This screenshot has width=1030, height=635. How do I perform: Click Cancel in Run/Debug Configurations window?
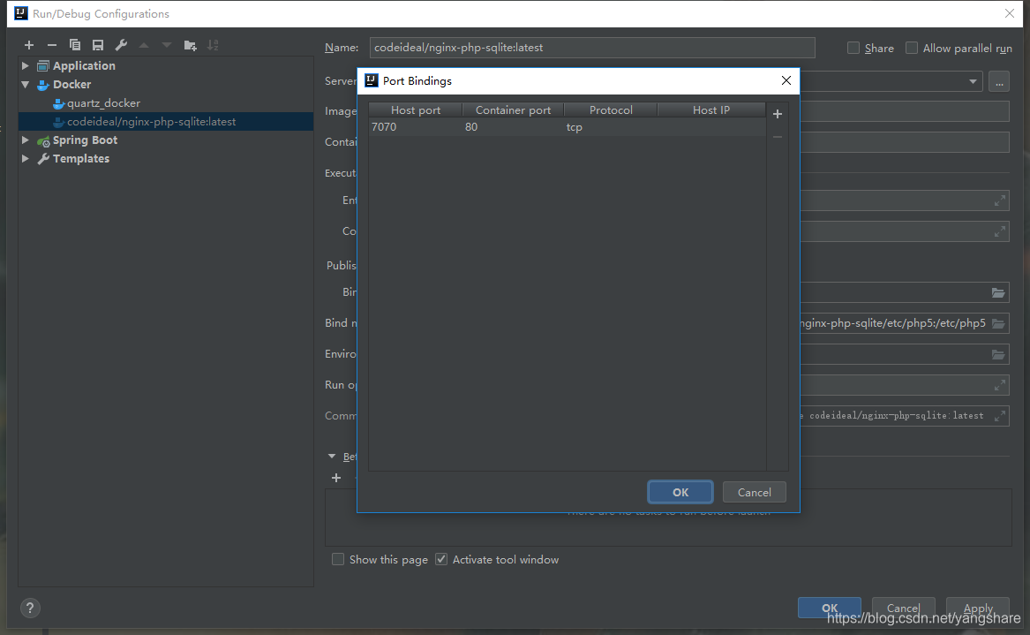point(903,608)
